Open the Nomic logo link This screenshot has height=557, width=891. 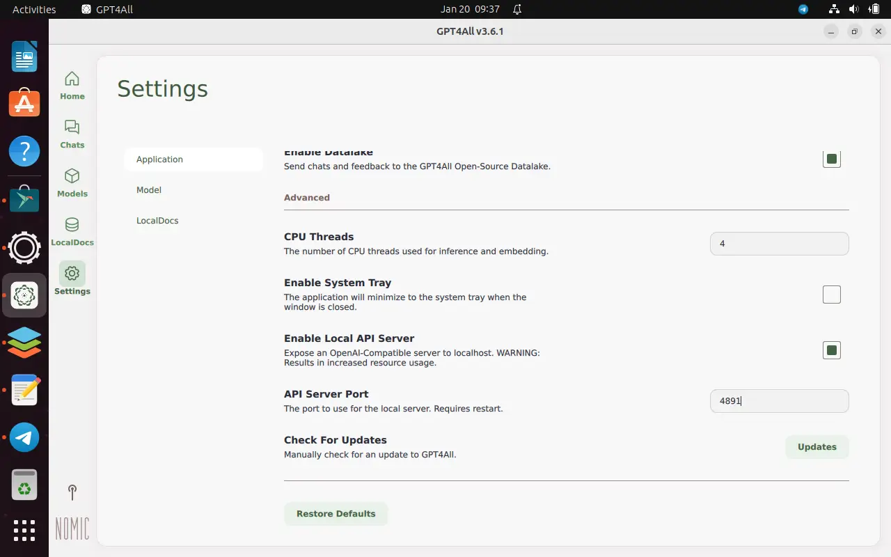[72, 528]
